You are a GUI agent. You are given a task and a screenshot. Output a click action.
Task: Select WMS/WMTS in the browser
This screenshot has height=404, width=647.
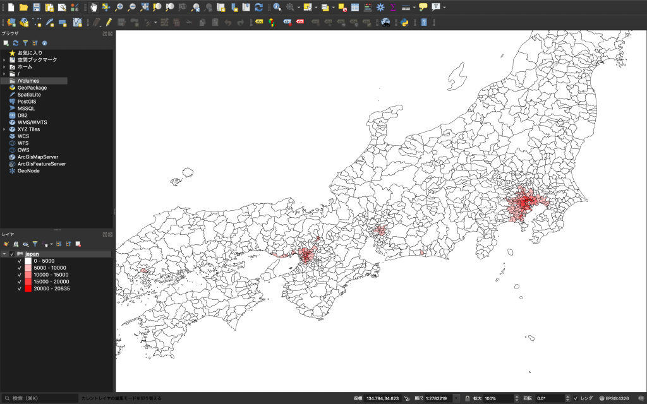click(32, 122)
